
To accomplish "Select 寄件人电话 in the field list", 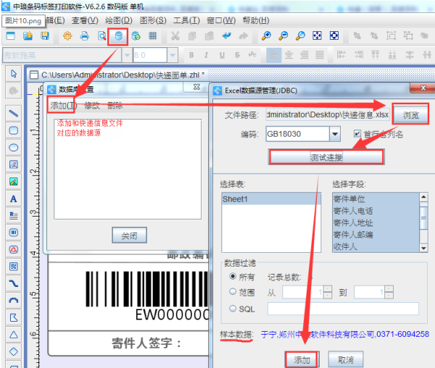I will 376,211.
